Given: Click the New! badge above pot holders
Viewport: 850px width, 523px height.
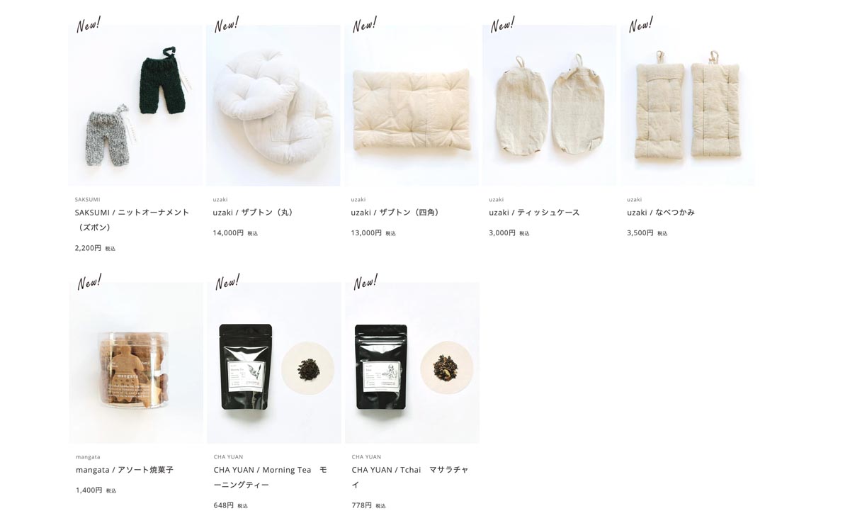Looking at the screenshot, I should pyautogui.click(x=640, y=25).
